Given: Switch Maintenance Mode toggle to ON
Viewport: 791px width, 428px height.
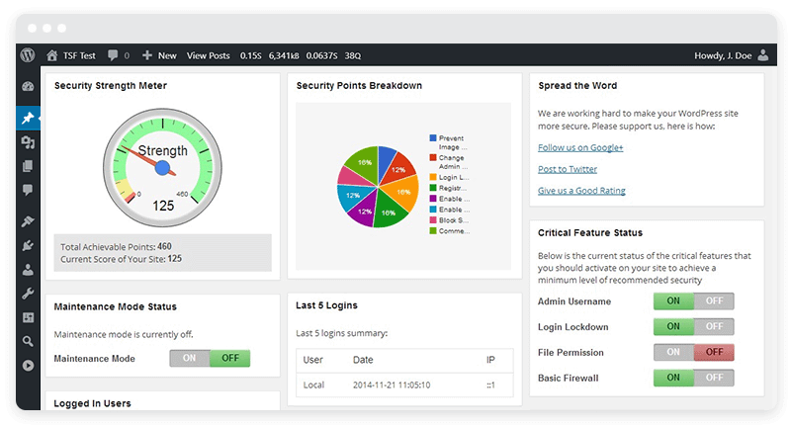Looking at the screenshot, I should (x=190, y=358).
